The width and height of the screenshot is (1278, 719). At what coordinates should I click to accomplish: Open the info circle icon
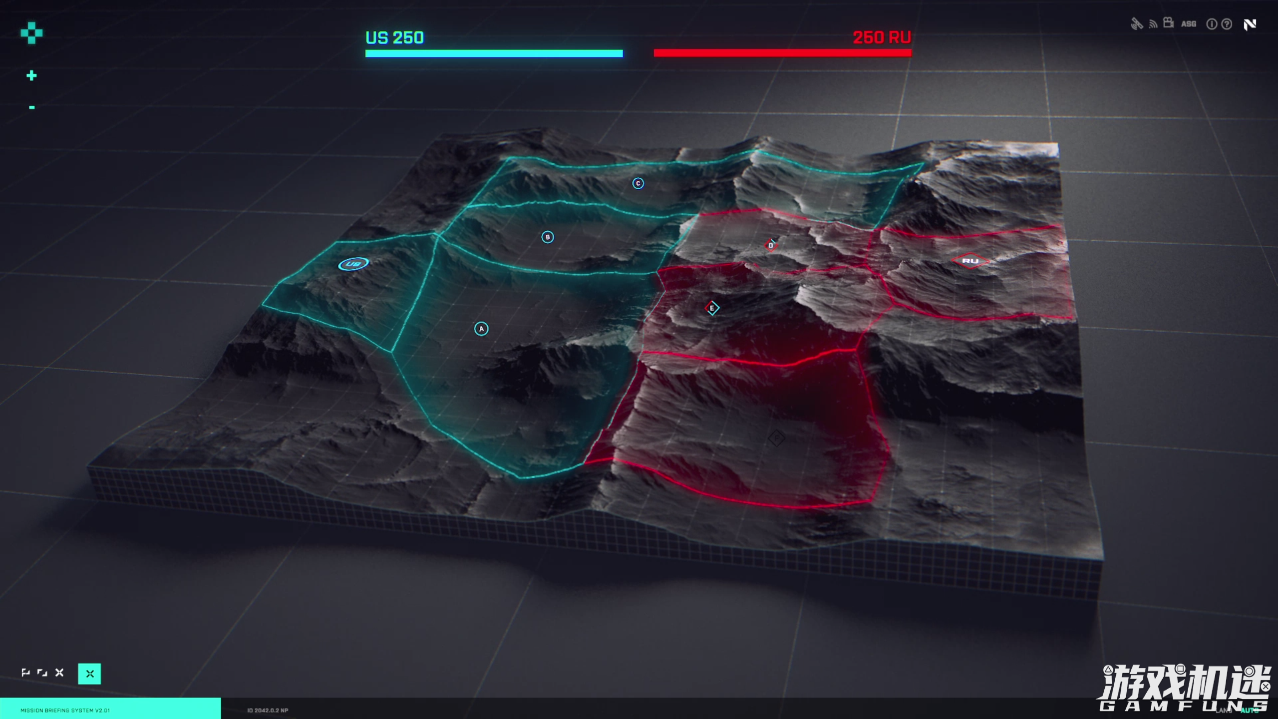[1212, 24]
